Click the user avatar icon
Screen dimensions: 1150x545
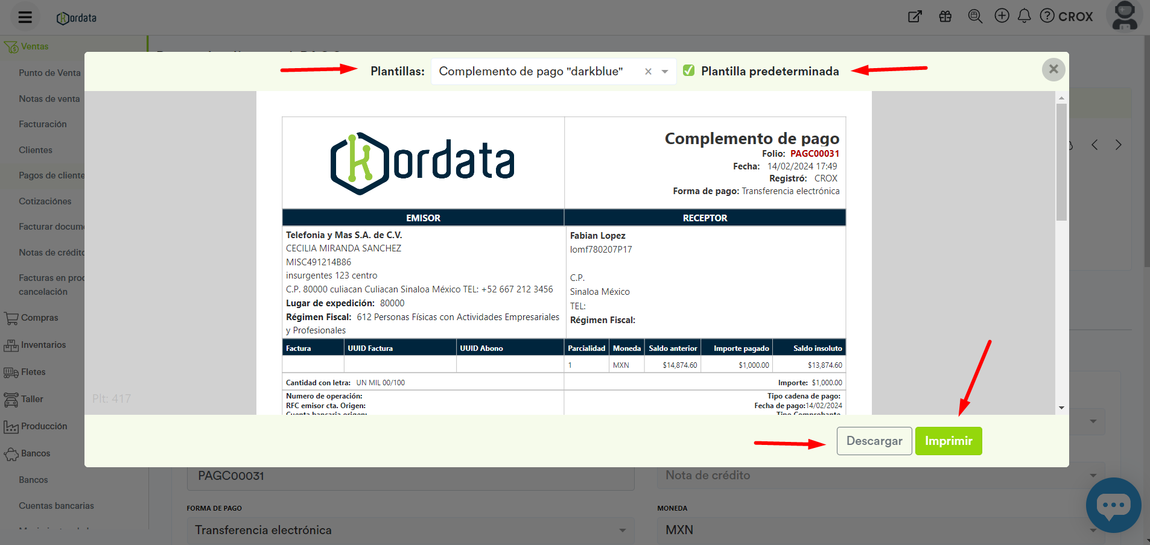tap(1125, 16)
